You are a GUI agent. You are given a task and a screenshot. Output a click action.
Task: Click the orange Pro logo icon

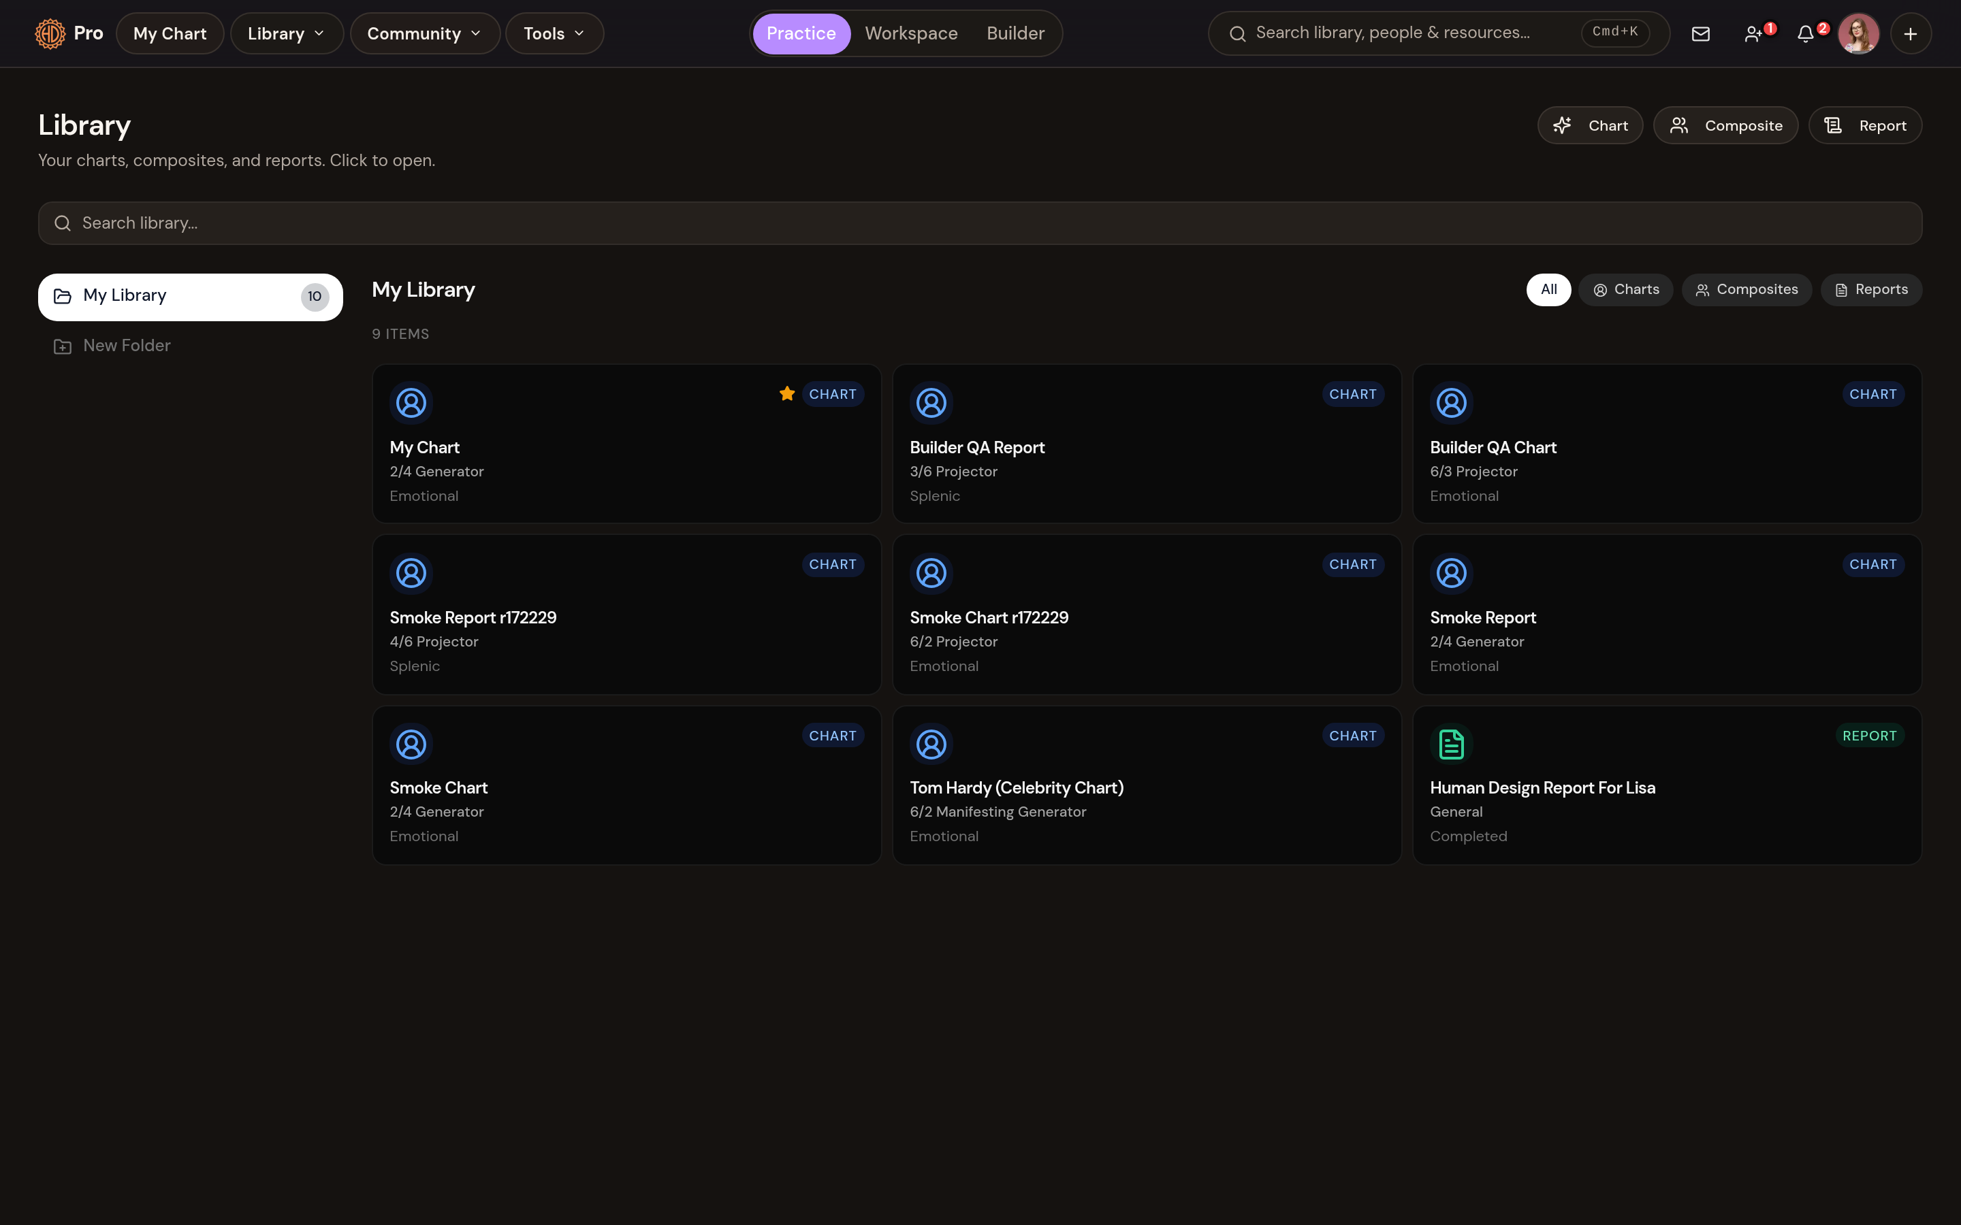[x=50, y=33]
